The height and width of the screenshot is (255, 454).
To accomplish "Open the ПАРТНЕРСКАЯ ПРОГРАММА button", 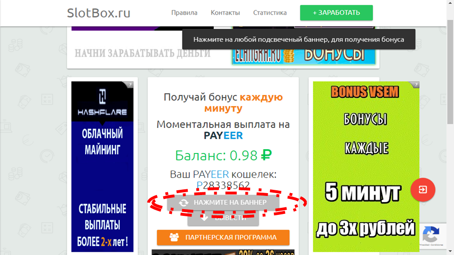I will 223,238.
